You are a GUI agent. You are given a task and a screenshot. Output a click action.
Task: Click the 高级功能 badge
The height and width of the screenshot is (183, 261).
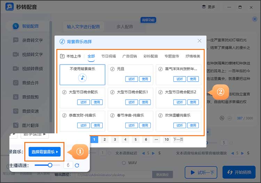coord(148,20)
